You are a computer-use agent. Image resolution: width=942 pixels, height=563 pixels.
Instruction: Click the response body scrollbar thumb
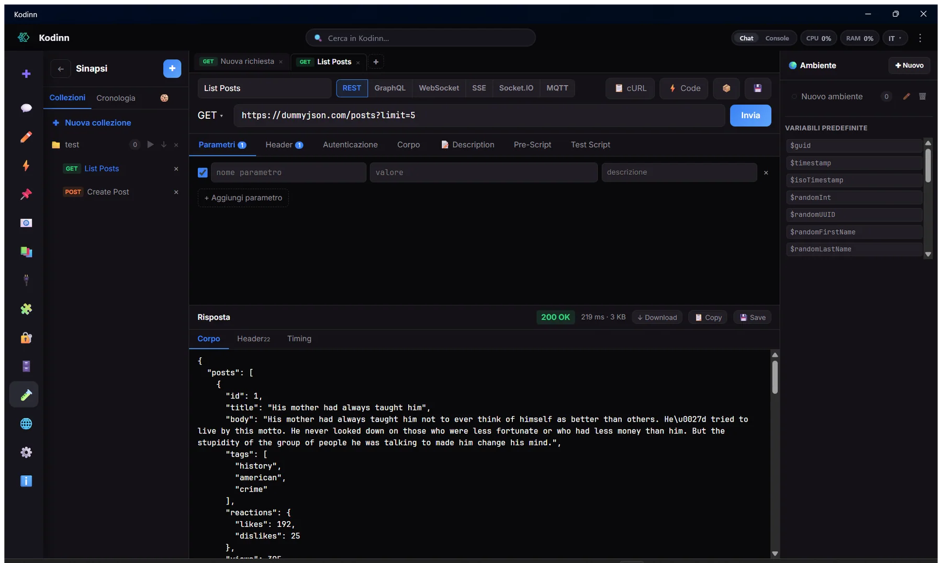[775, 377]
